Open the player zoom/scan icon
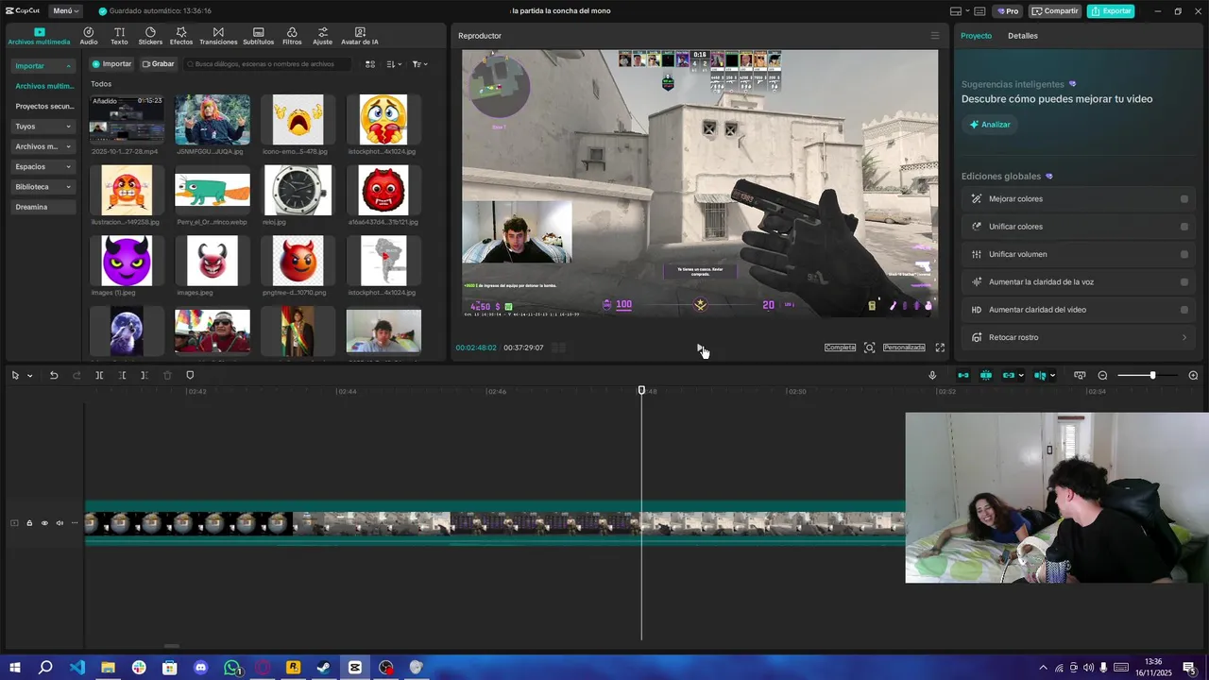The image size is (1209, 680). [x=869, y=348]
